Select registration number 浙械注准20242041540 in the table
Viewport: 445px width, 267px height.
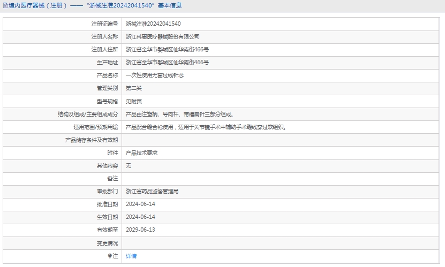click(153, 24)
